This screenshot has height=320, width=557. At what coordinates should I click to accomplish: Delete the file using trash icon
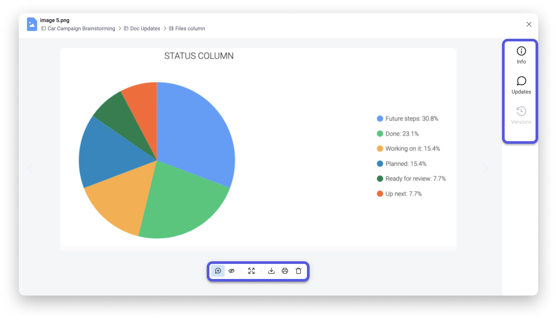pyautogui.click(x=299, y=271)
